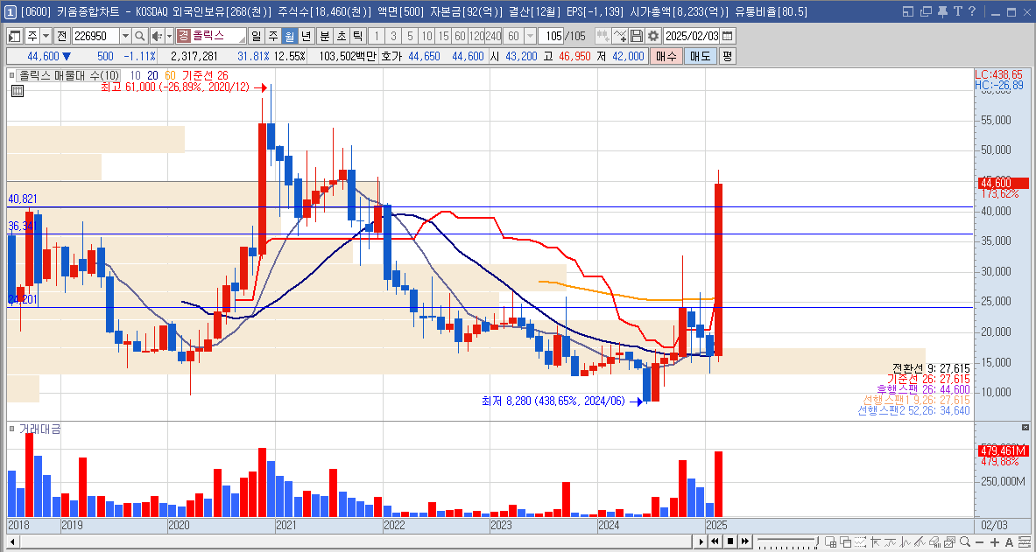Click the image-chart capture icon in bottom toolbar
Screen dimensions: 1036x552
(949, 542)
